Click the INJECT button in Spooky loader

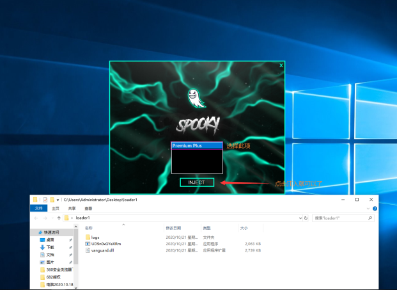pyautogui.click(x=197, y=182)
